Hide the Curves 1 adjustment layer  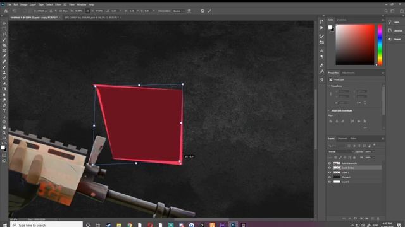click(329, 177)
